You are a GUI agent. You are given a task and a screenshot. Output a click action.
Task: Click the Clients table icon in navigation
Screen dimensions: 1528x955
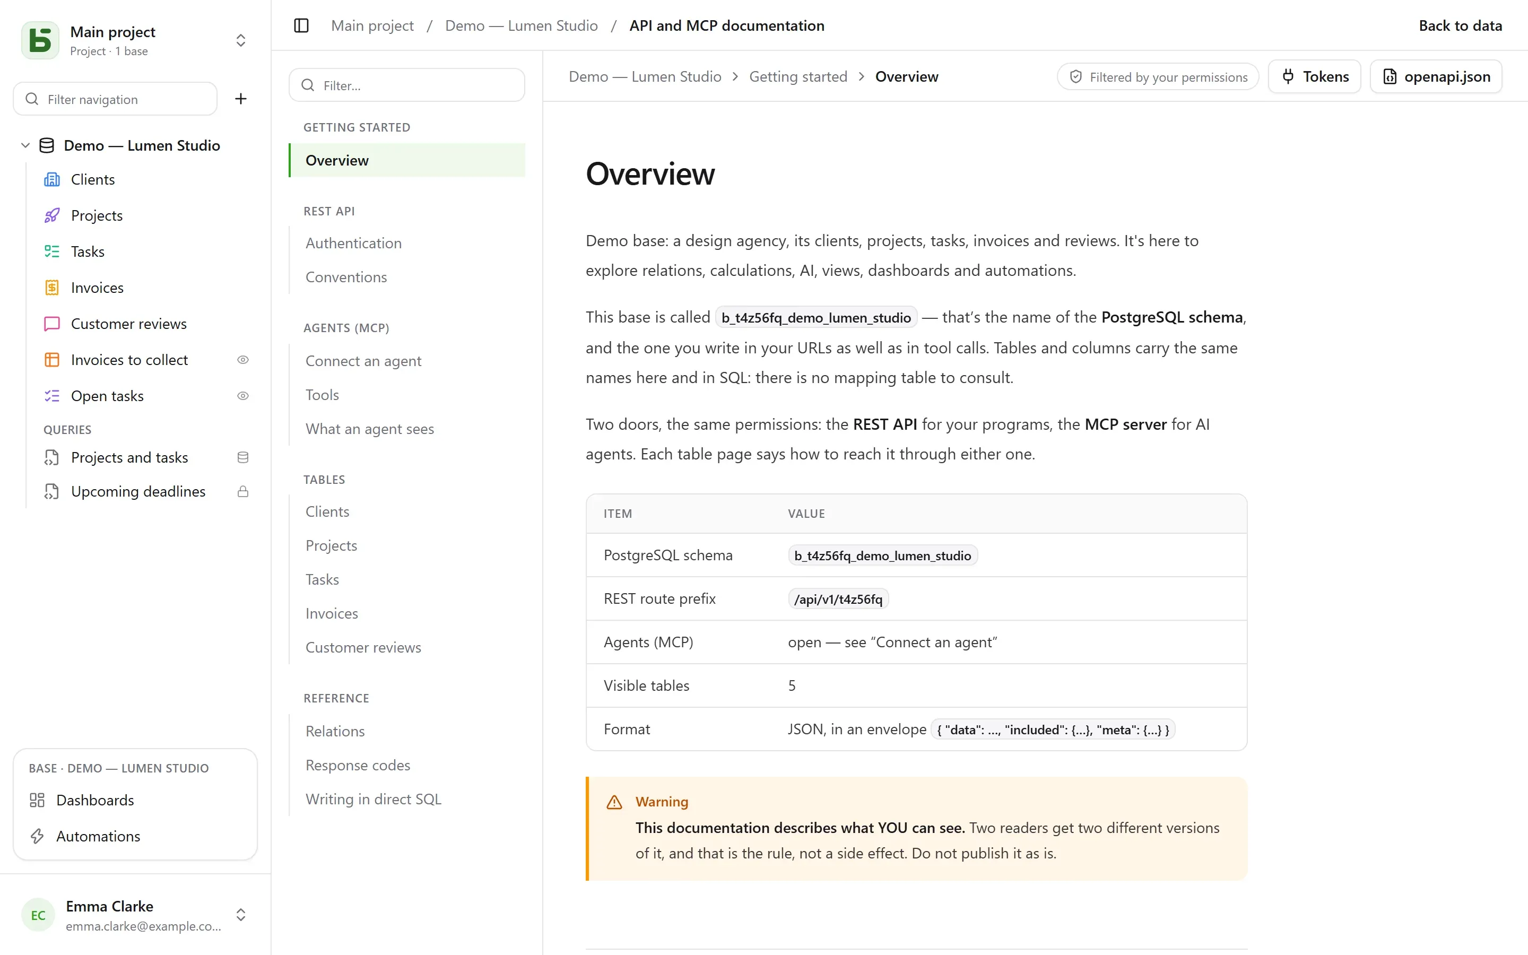point(52,179)
